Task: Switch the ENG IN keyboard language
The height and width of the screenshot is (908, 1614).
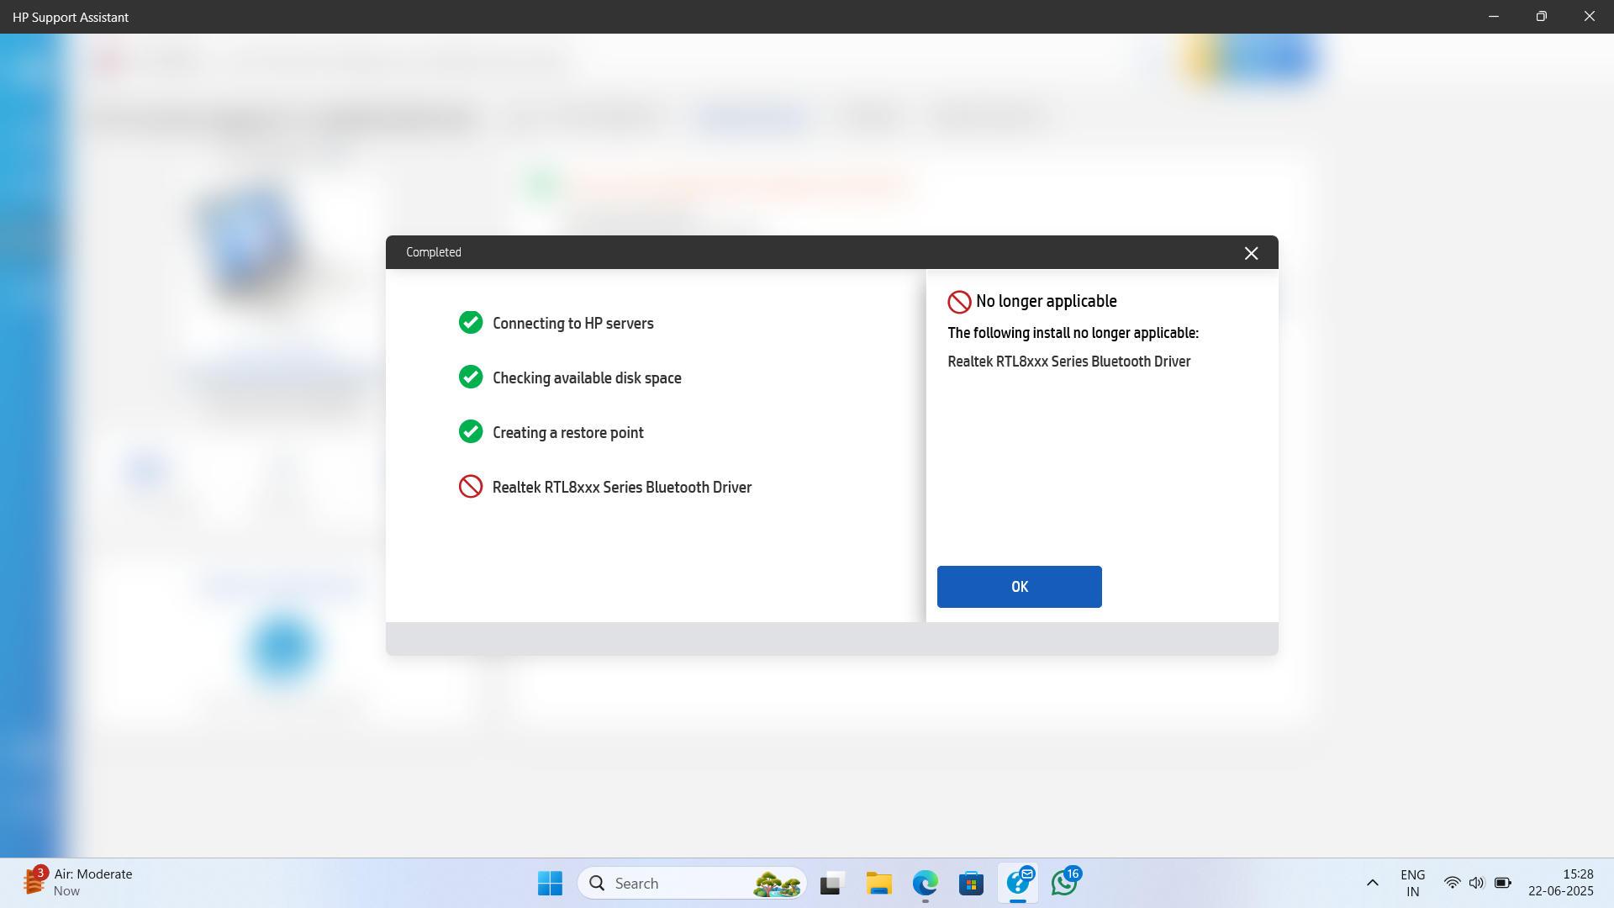Action: tap(1413, 884)
